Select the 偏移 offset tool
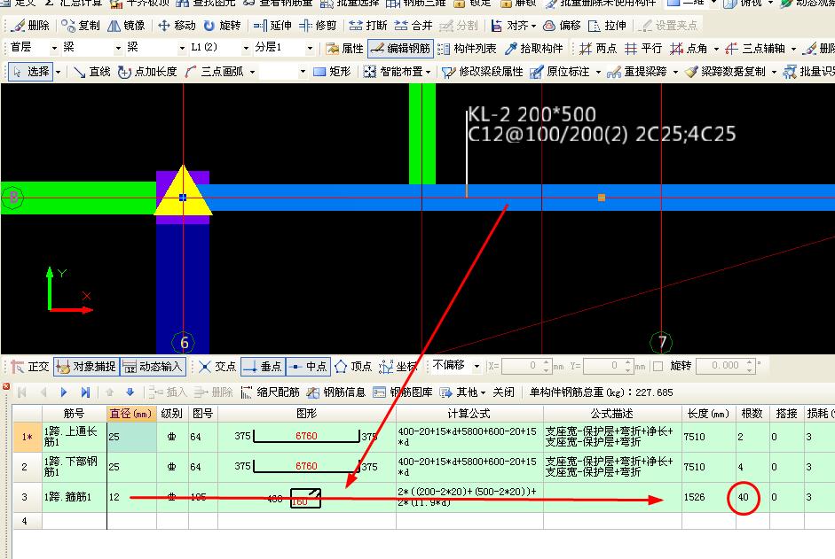 pyautogui.click(x=562, y=25)
